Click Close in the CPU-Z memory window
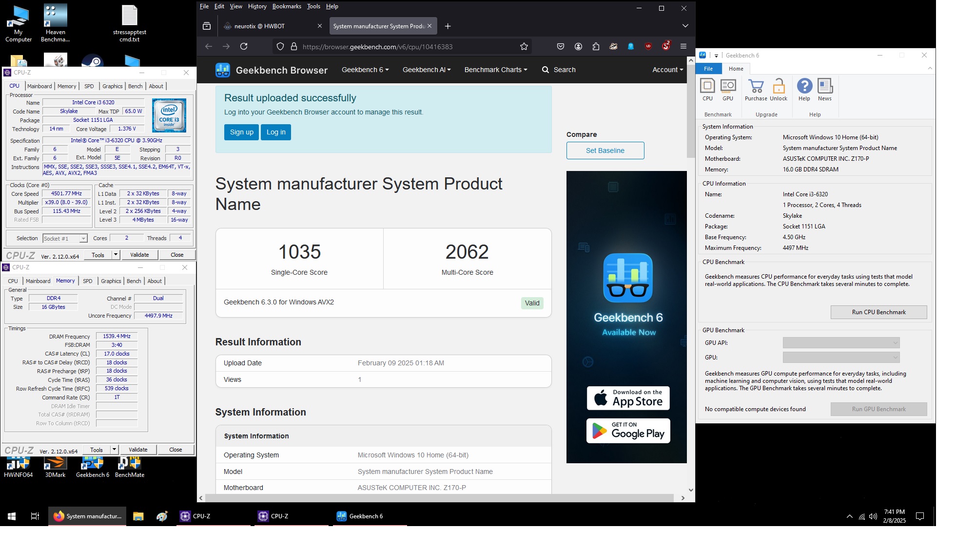Screen dimensions: 975x548 tap(175, 450)
